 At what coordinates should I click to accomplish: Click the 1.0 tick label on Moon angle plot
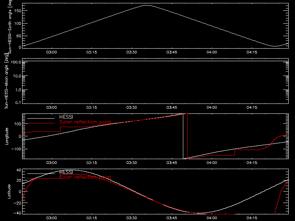pyautogui.click(x=18, y=90)
